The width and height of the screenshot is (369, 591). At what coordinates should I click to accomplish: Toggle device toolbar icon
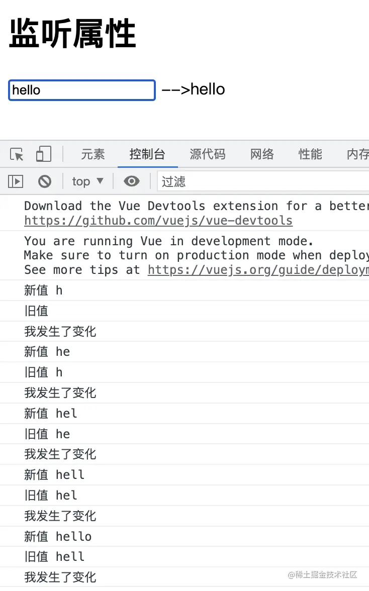[x=44, y=154]
